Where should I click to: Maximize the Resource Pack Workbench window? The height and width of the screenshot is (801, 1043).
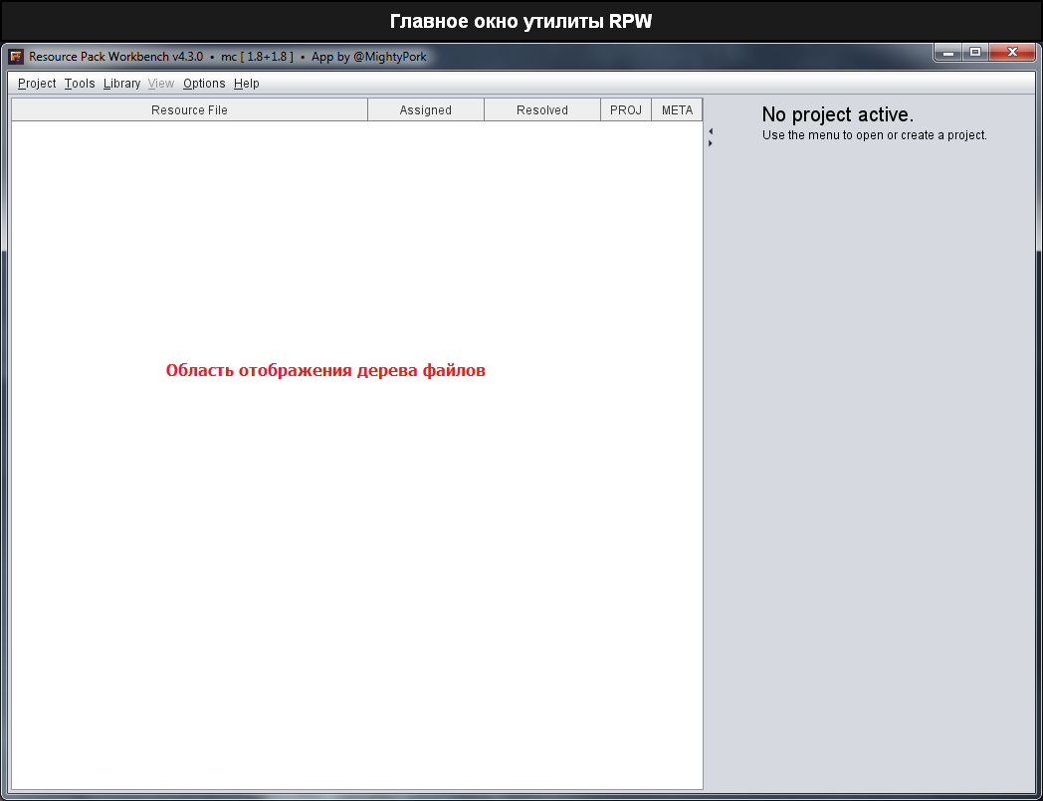(x=975, y=53)
